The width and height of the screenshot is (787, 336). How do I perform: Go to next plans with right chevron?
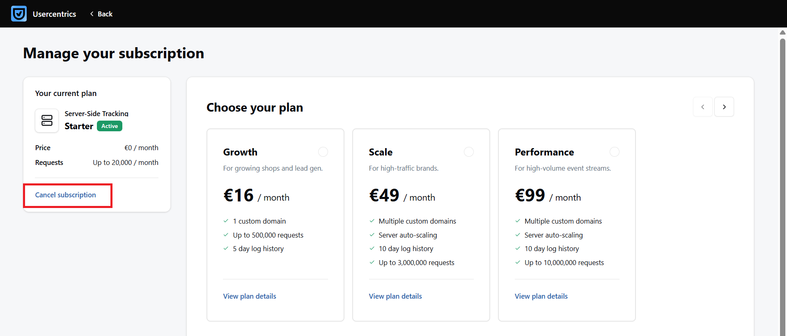click(x=724, y=107)
